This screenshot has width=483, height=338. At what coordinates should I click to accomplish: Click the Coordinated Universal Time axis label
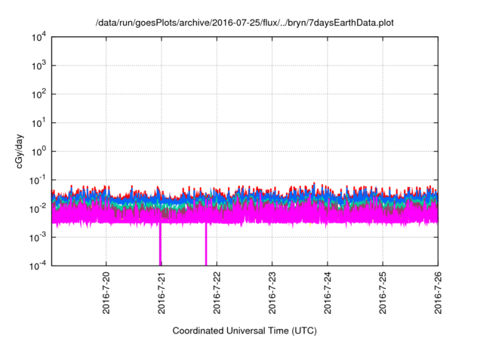click(245, 330)
